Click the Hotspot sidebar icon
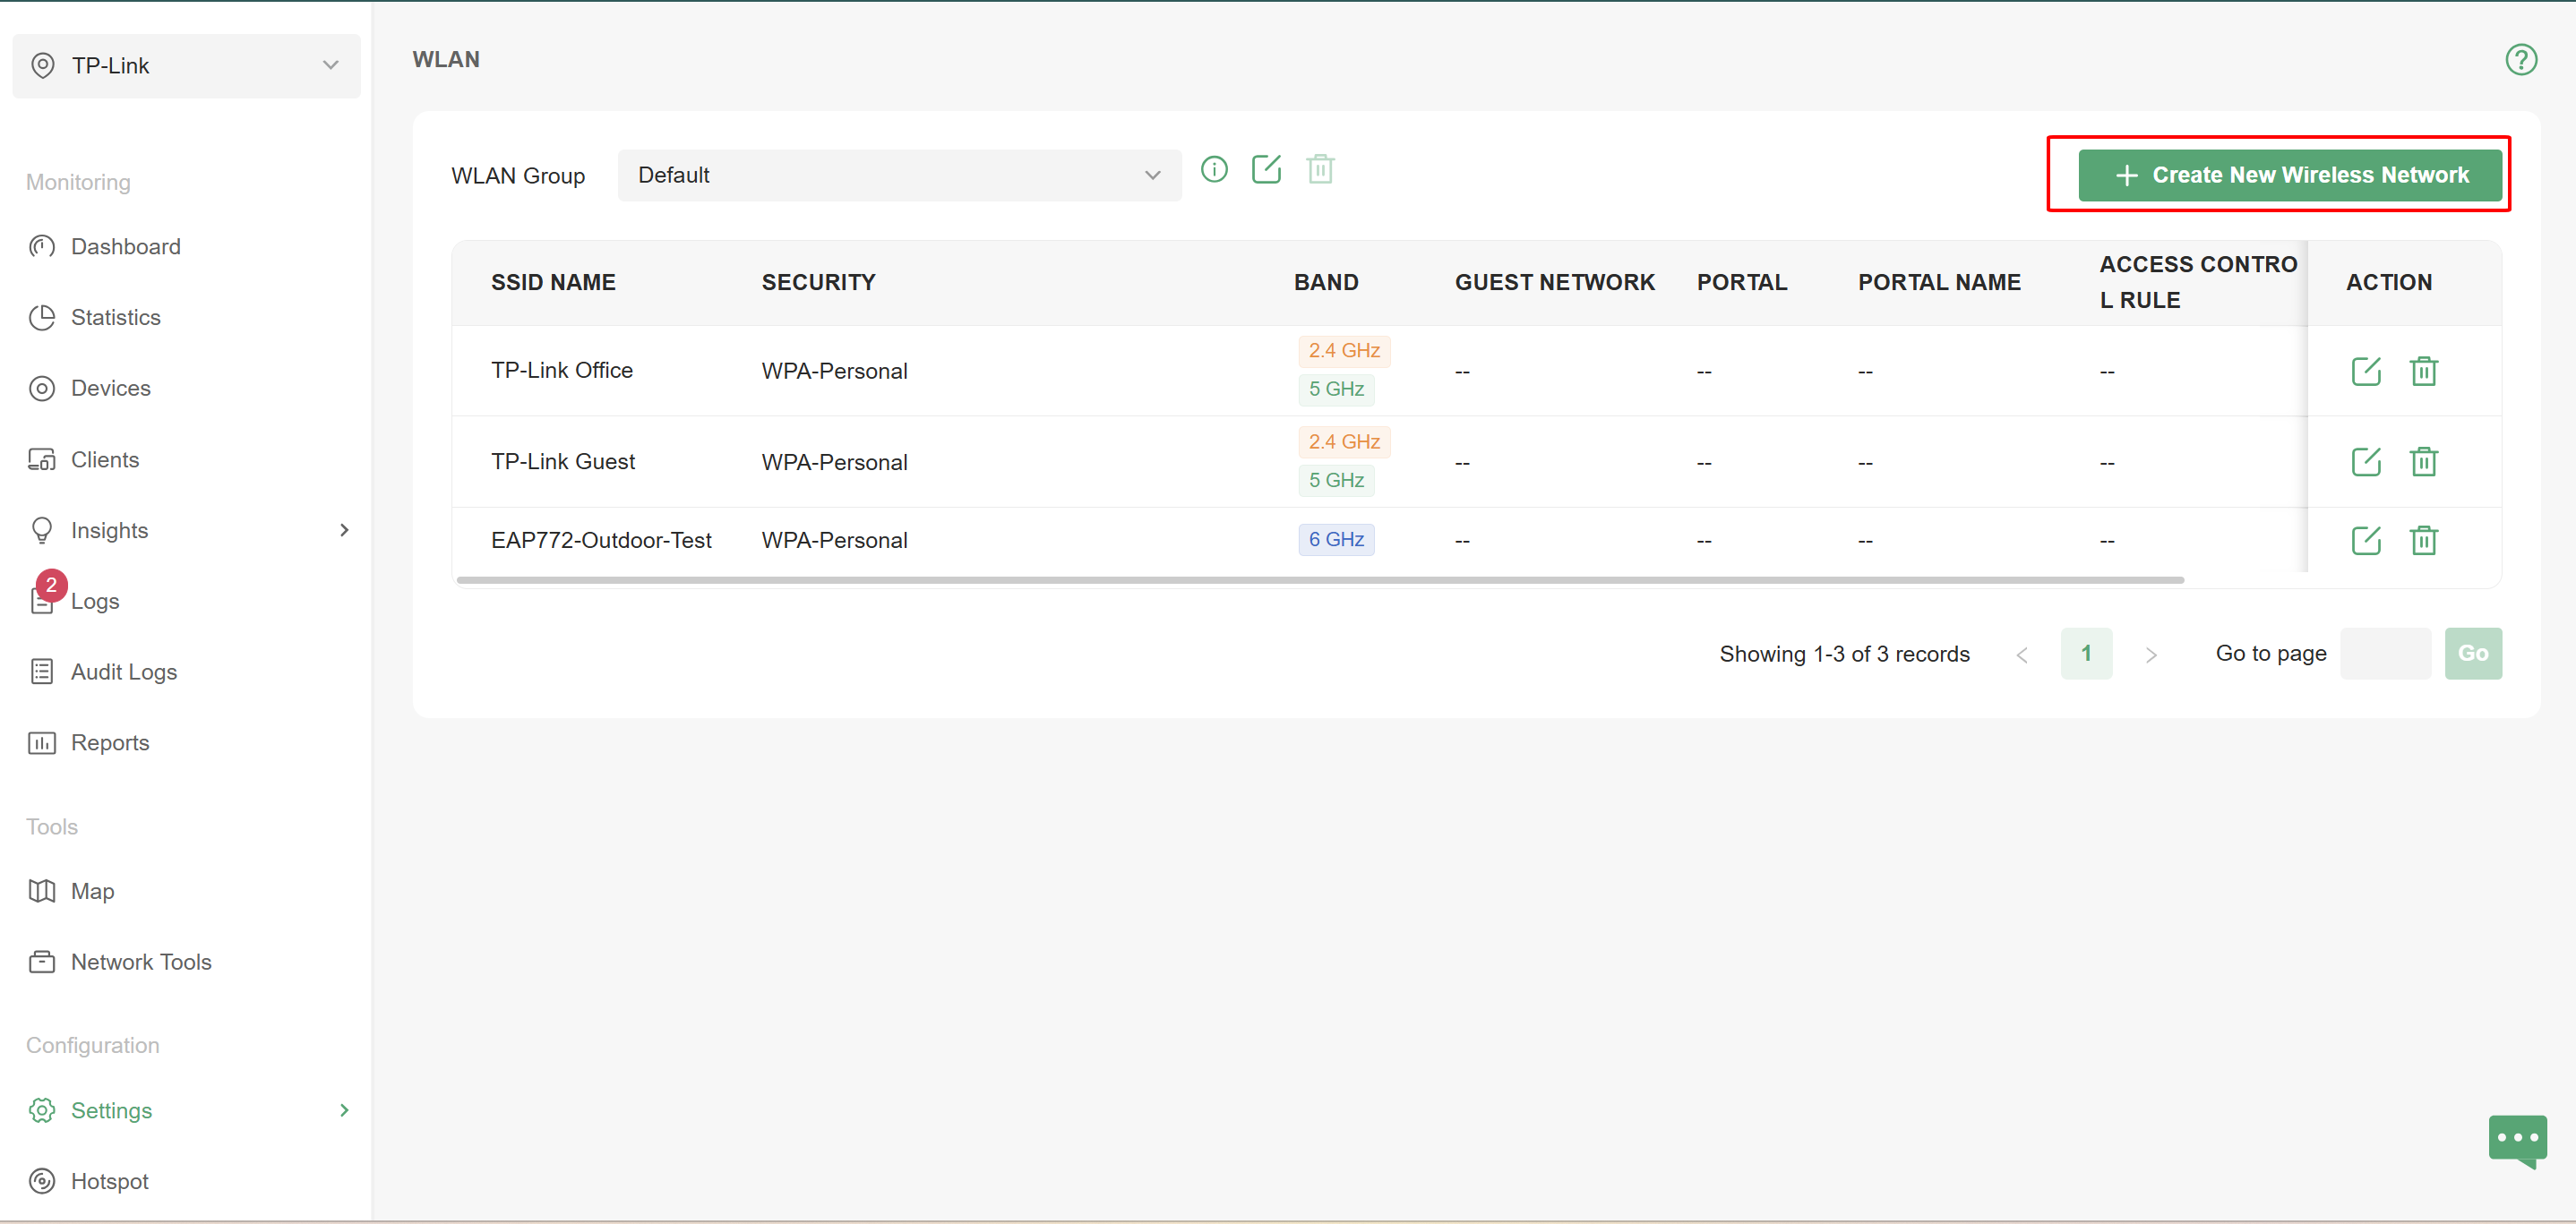 click(x=42, y=1181)
